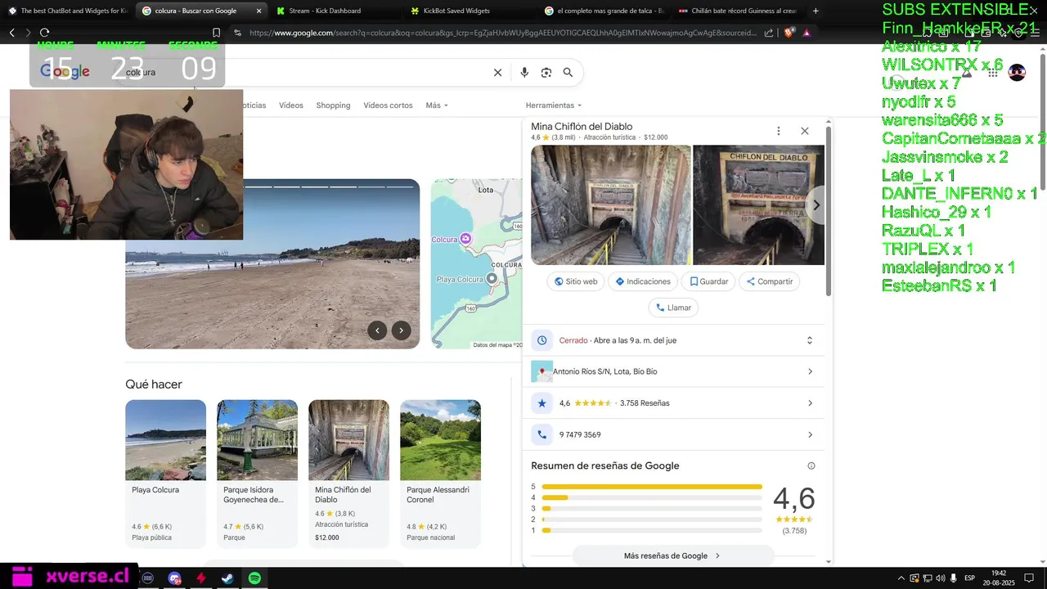The height and width of the screenshot is (589, 1047).
Task: Open a new browser tab with plus
Action: 816,11
